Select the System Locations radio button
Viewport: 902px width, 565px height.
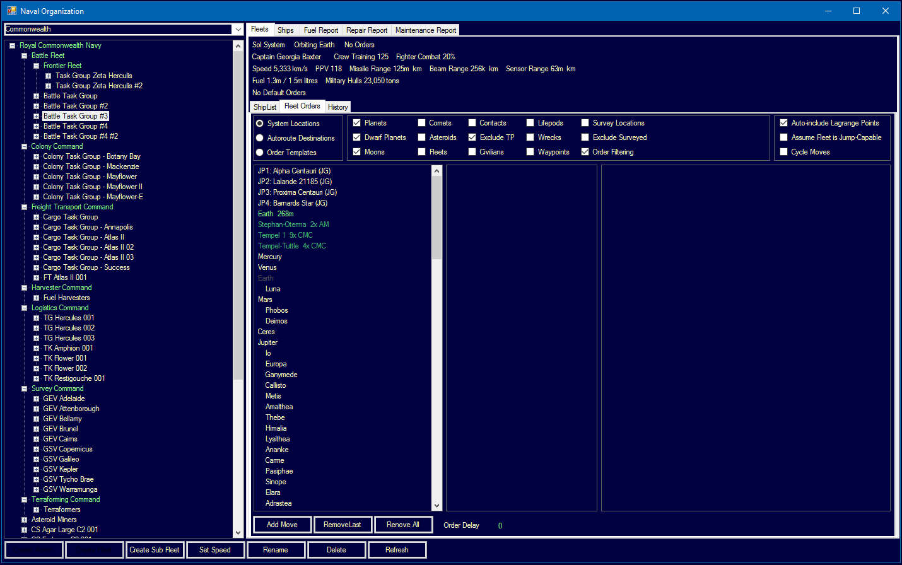pyautogui.click(x=259, y=124)
